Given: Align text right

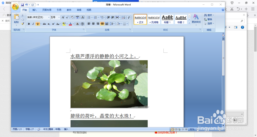Looking at the screenshot, I should pyautogui.click(x=98, y=24).
